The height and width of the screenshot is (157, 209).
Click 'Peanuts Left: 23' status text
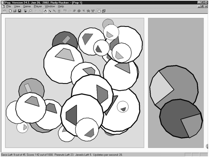click(64, 155)
